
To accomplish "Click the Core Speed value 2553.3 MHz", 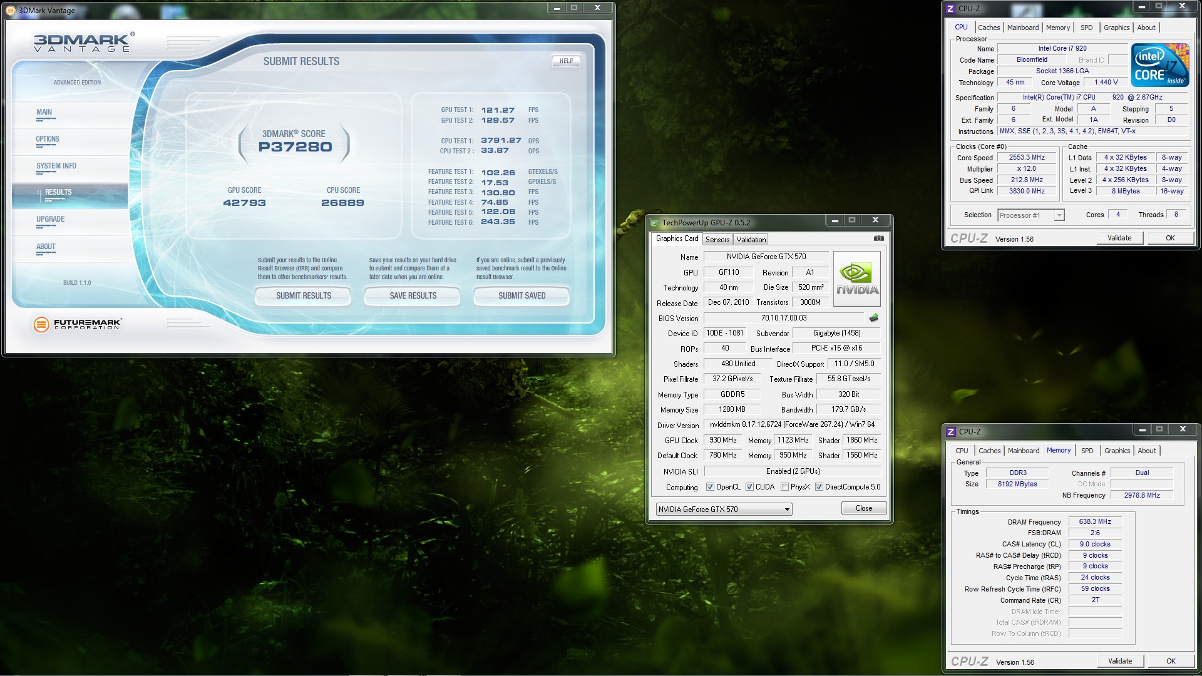I will (x=1027, y=158).
